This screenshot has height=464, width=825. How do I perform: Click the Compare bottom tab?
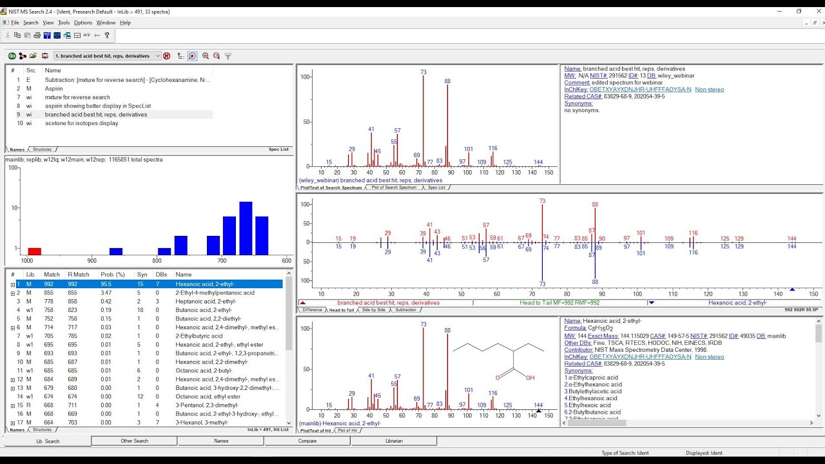tap(307, 441)
